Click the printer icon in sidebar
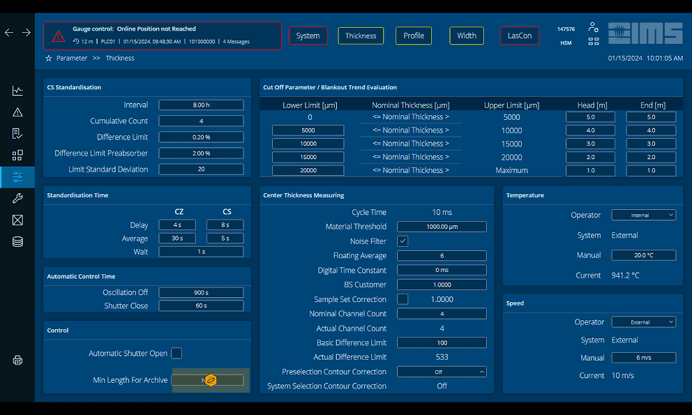The width and height of the screenshot is (692, 415). pyautogui.click(x=17, y=361)
